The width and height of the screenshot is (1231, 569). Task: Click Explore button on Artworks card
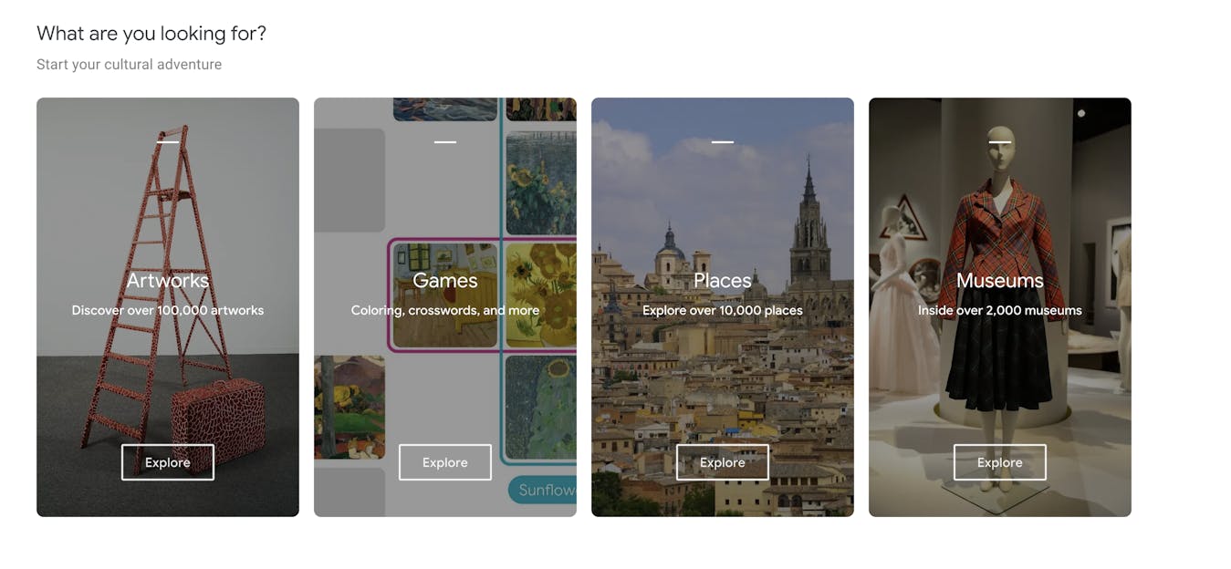[168, 462]
